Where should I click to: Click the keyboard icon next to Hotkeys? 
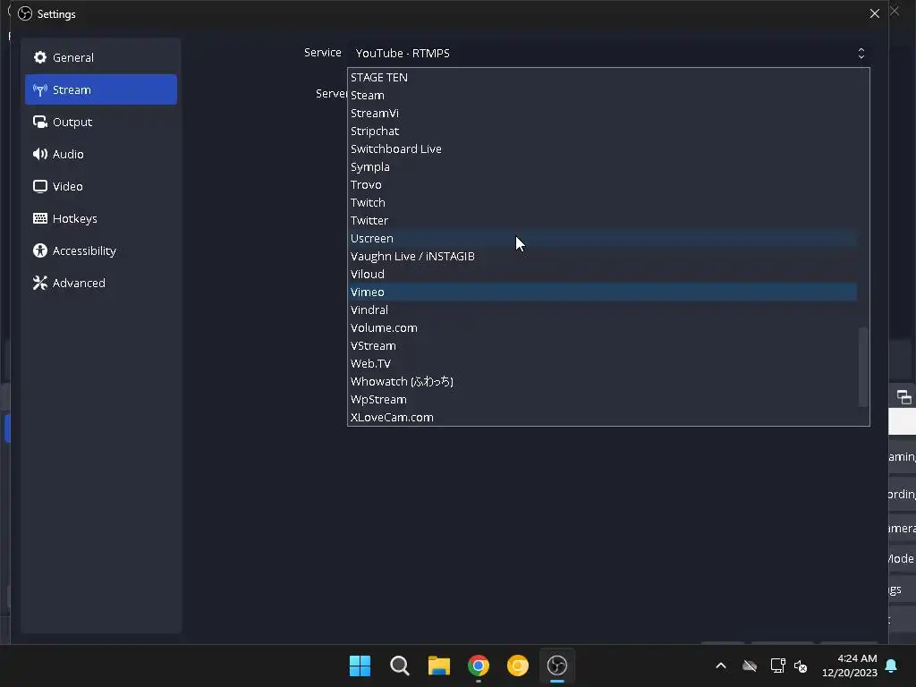point(39,218)
